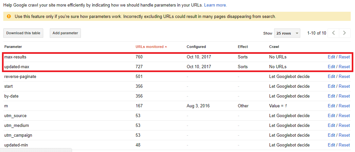Click the Add parameter button
Screen dimensions: 355x152
(65, 33)
